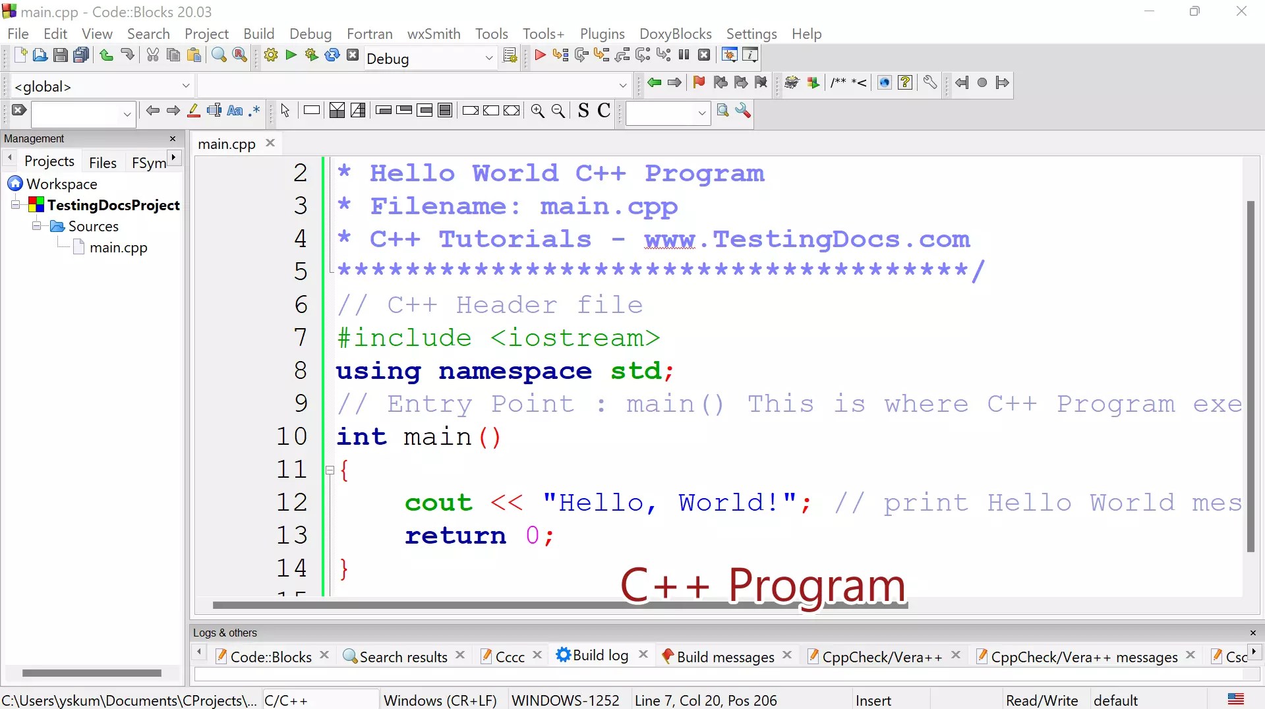
Task: Click the Cut scissors icon
Action: 153,55
